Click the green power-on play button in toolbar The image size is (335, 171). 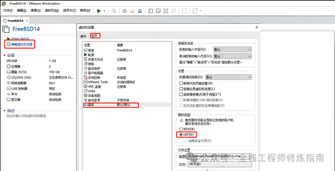[x=99, y=11]
